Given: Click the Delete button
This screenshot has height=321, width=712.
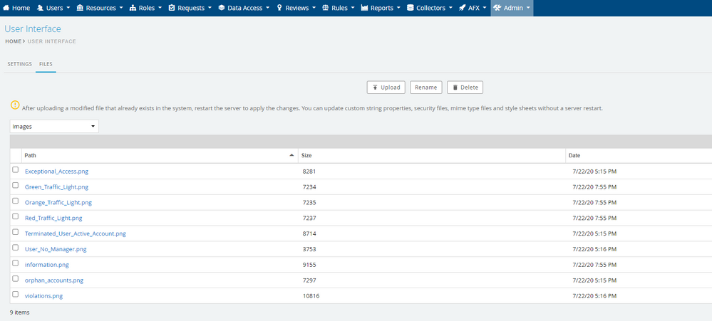Looking at the screenshot, I should pos(465,88).
